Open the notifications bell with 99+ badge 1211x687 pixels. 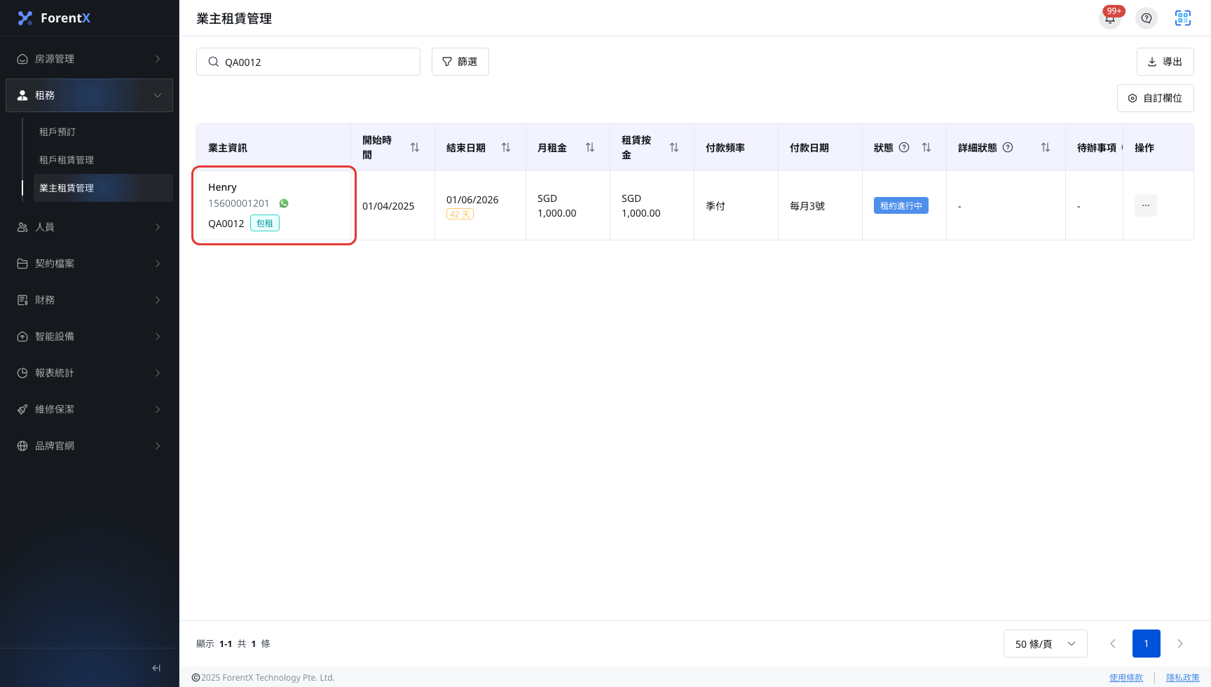(x=1110, y=18)
